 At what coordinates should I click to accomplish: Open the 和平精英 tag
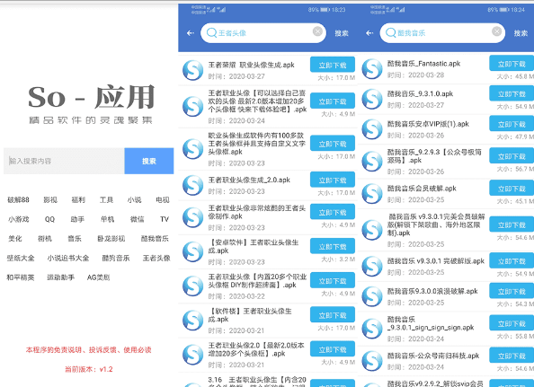pos(21,277)
